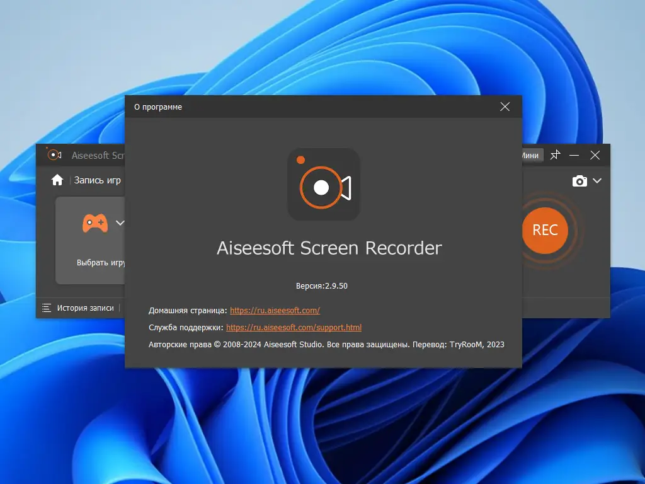Select the orange gamepad icon

coord(95,224)
